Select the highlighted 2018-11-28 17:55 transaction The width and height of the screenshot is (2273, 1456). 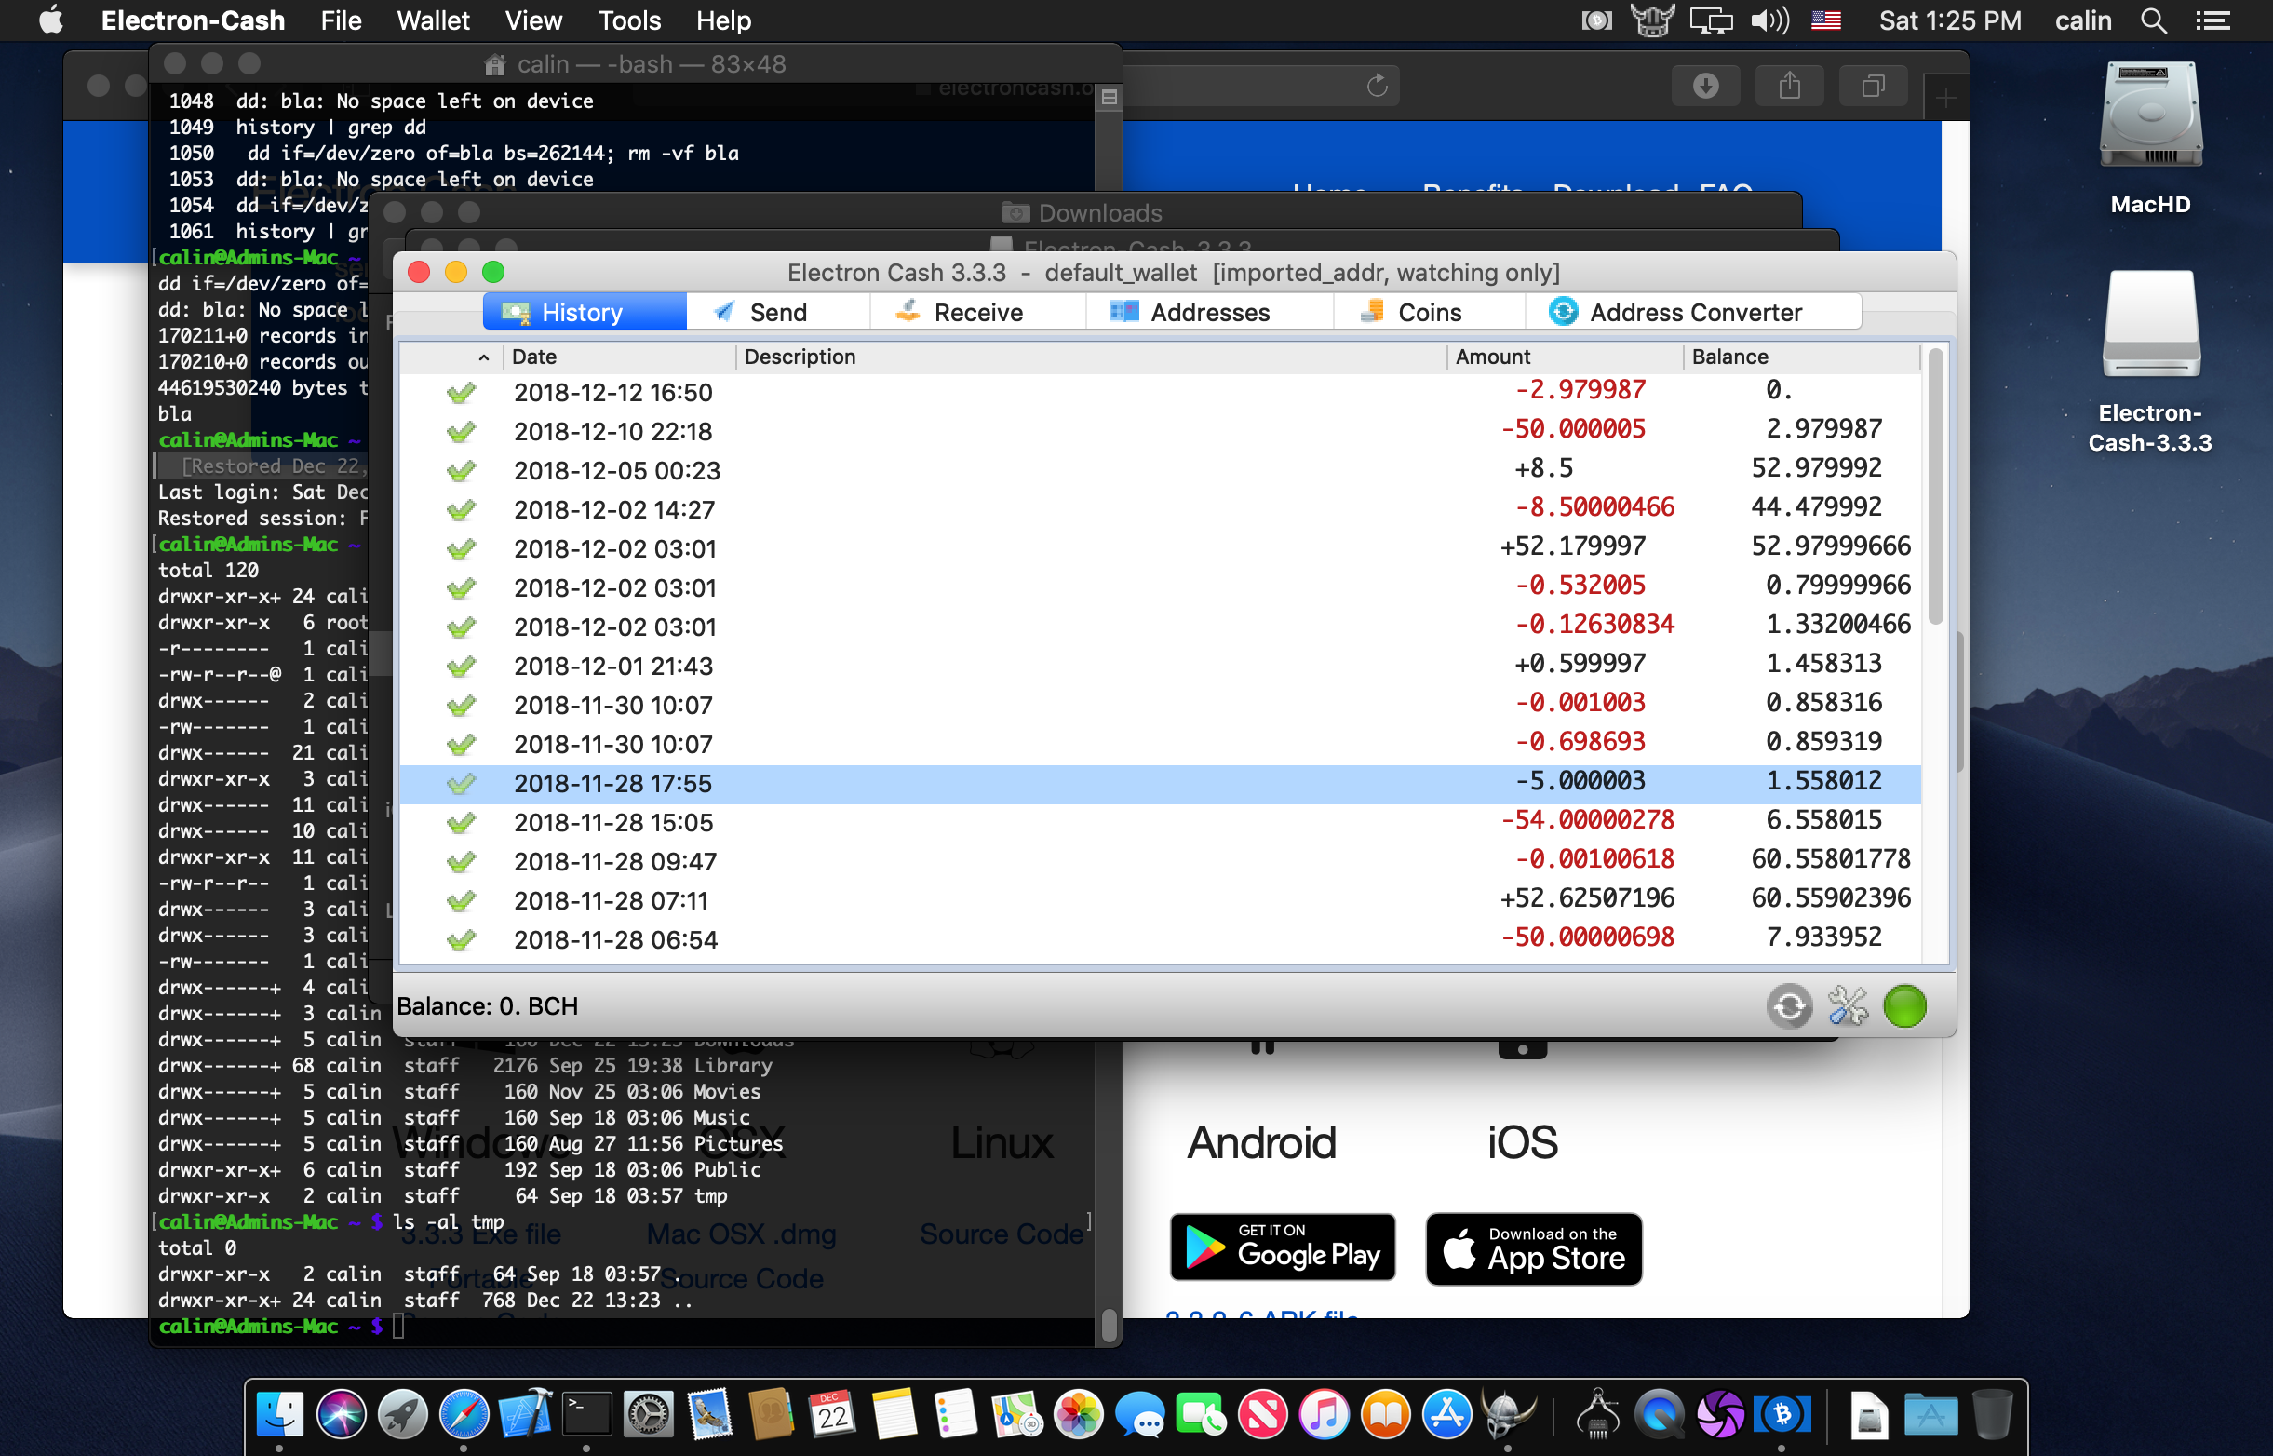pyautogui.click(x=1160, y=784)
